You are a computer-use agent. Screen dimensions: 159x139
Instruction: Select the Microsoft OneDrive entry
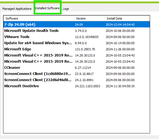coord(76,86)
